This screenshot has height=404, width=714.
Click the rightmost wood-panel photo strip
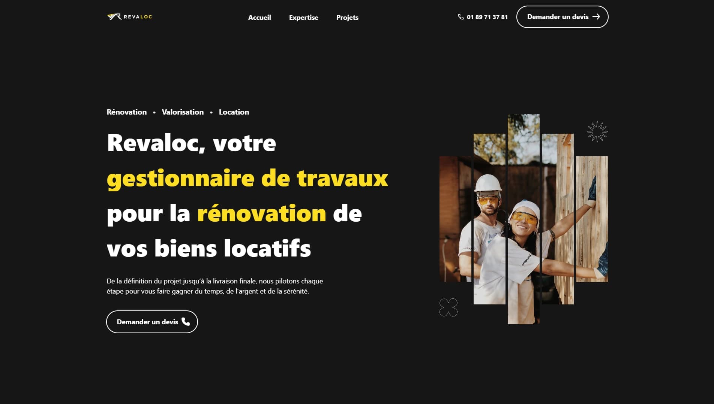click(x=592, y=219)
